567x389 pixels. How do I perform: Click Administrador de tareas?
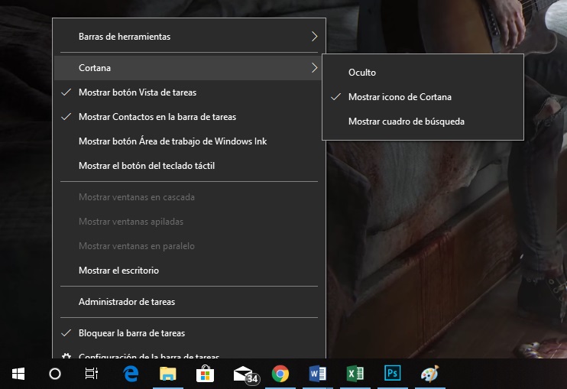127,302
